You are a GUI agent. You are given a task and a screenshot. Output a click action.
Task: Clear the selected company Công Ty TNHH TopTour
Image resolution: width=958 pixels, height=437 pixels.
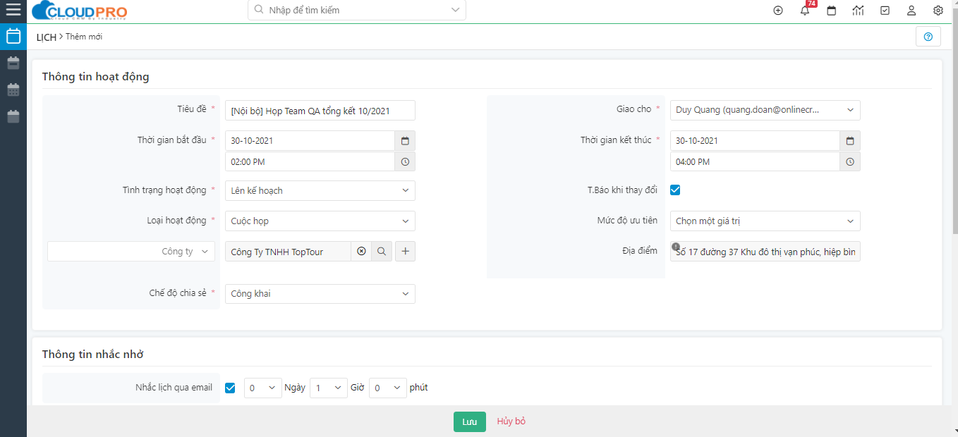click(361, 252)
